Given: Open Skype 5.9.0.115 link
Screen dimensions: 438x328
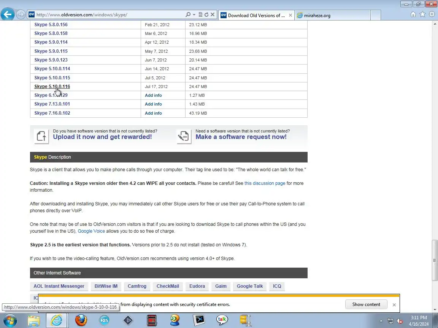Looking at the screenshot, I should pos(51,51).
